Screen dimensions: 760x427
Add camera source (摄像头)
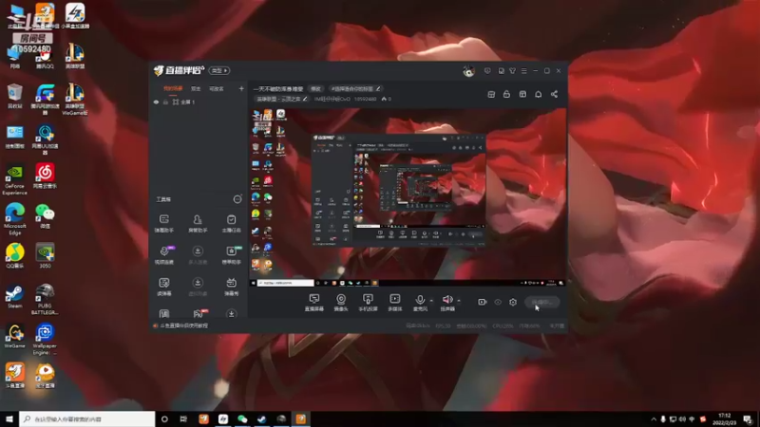tap(341, 303)
